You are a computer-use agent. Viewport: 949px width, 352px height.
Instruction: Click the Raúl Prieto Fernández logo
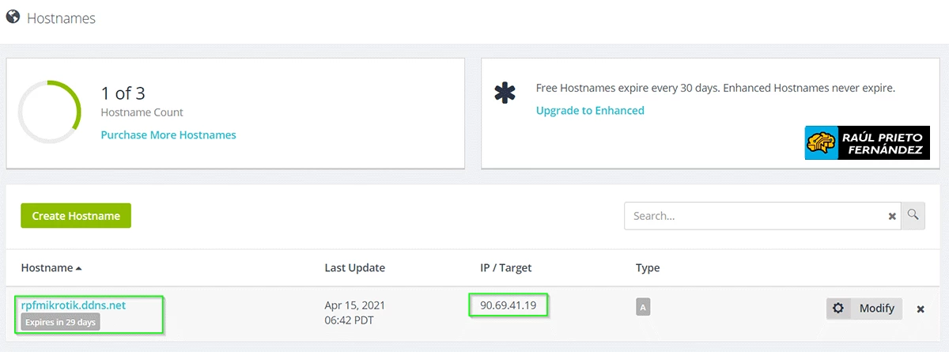(x=868, y=142)
